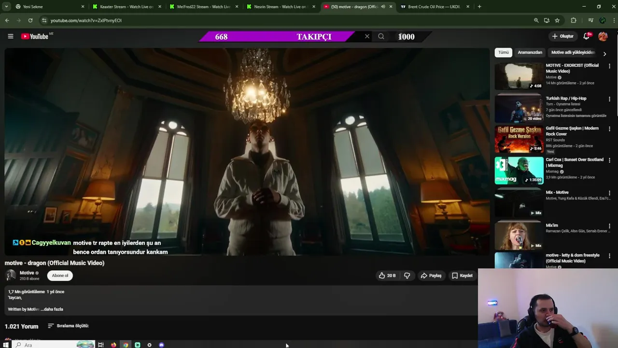Viewport: 618px width, 348px height.
Task: Open motive - letty & dom freestyle title
Action: [573, 258]
